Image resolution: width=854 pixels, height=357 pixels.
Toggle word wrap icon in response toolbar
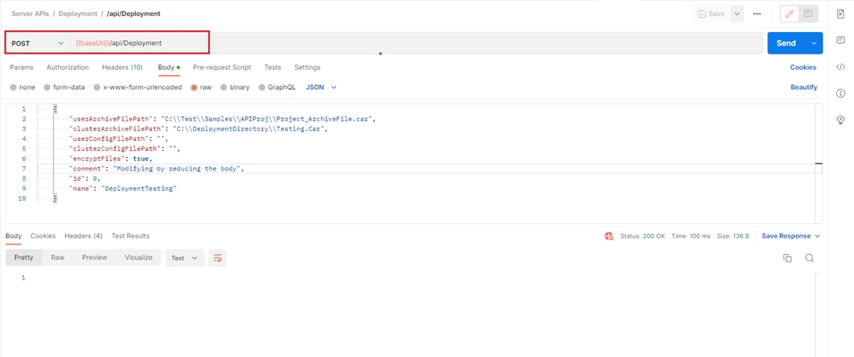click(x=217, y=258)
